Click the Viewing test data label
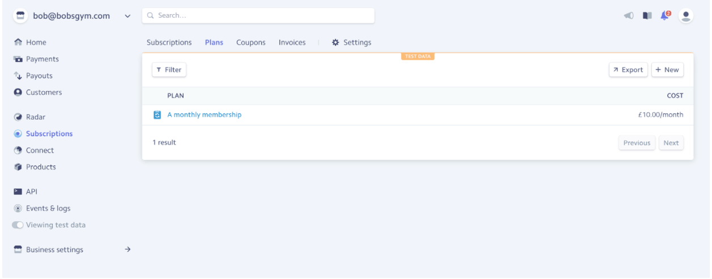This screenshot has height=279, width=712. [x=56, y=225]
